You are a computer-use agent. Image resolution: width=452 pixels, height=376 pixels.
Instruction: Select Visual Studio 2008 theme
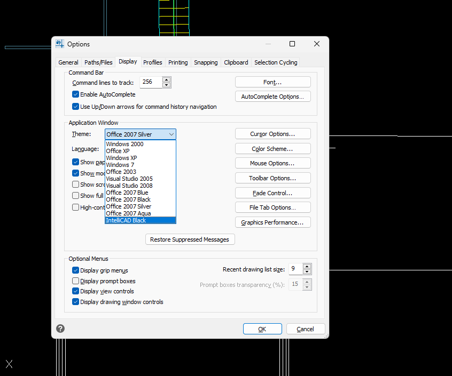[x=141, y=186]
